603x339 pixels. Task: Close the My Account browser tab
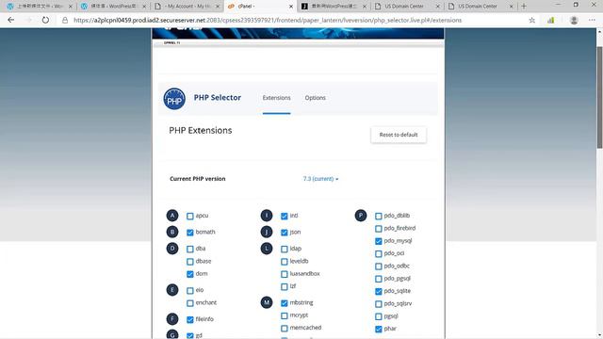pos(218,7)
